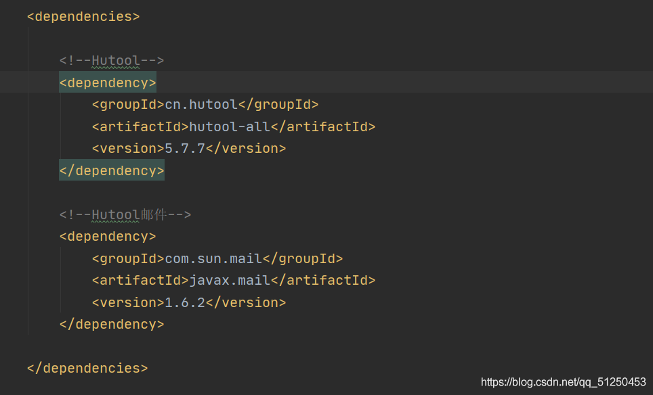653x395 pixels.
Task: Click the second version closing tag
Action: [246, 302]
